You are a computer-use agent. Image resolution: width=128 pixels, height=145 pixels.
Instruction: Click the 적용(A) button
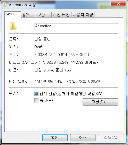(111, 138)
